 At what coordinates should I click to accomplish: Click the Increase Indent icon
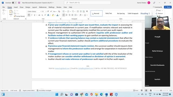81,11
